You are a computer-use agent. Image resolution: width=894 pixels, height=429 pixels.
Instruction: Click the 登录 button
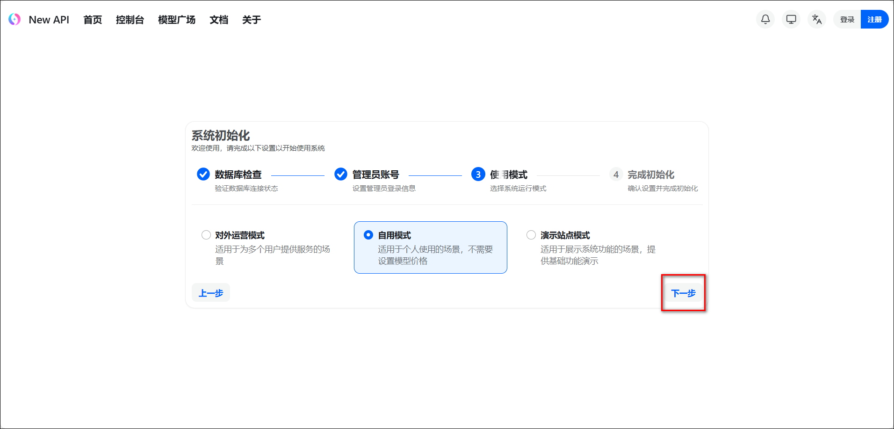[847, 19]
